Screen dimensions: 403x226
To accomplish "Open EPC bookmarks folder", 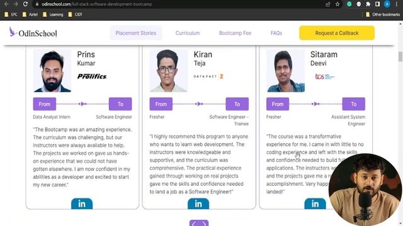I will point(11,14).
